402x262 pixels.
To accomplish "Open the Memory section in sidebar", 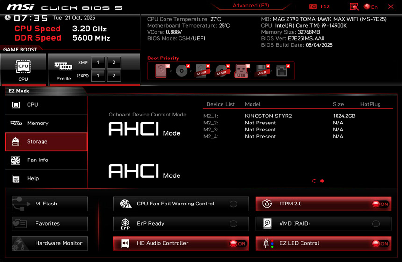I will click(x=46, y=123).
